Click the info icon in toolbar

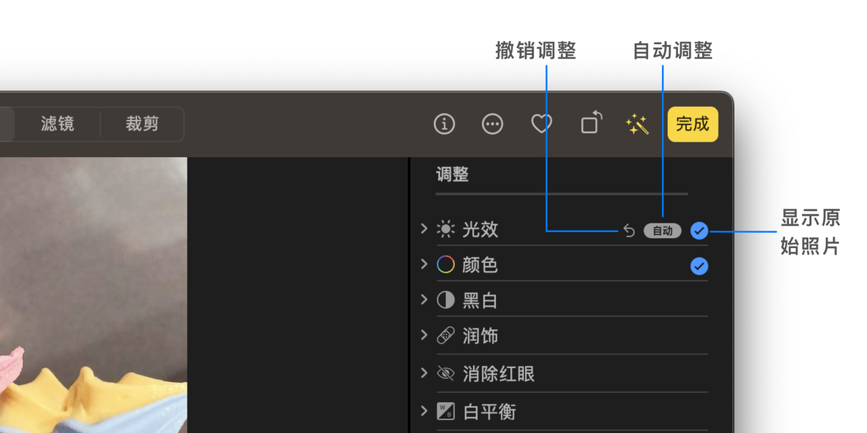[x=444, y=124]
